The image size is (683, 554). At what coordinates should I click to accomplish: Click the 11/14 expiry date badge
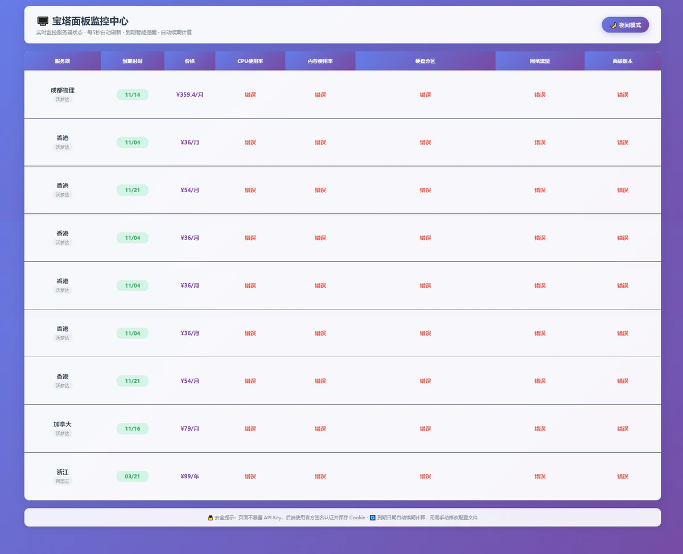133,95
